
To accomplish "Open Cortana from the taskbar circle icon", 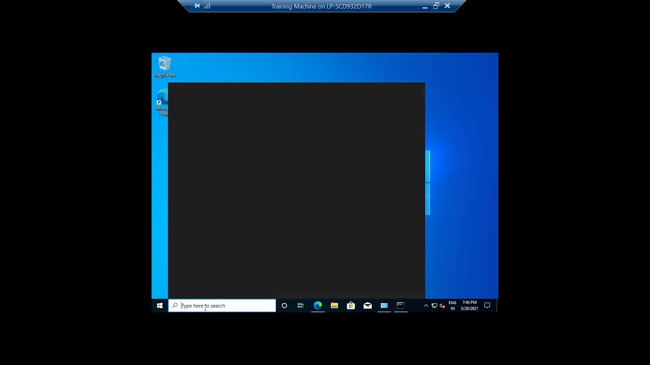I will pos(284,306).
